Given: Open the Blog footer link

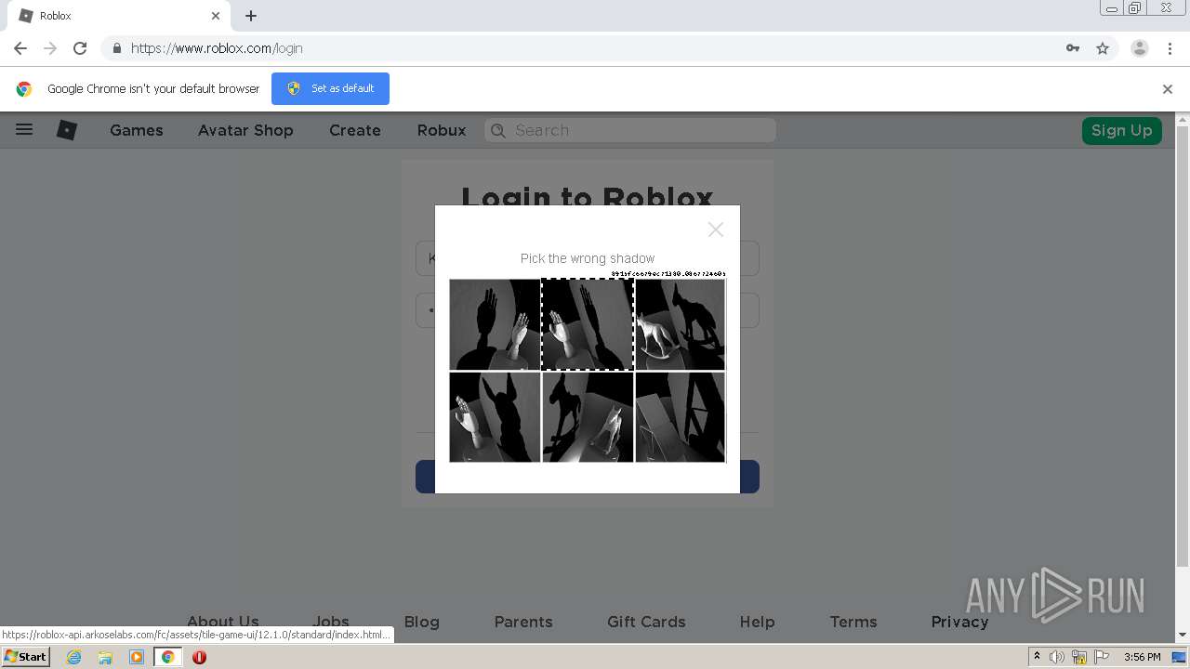Looking at the screenshot, I should pos(422,622).
